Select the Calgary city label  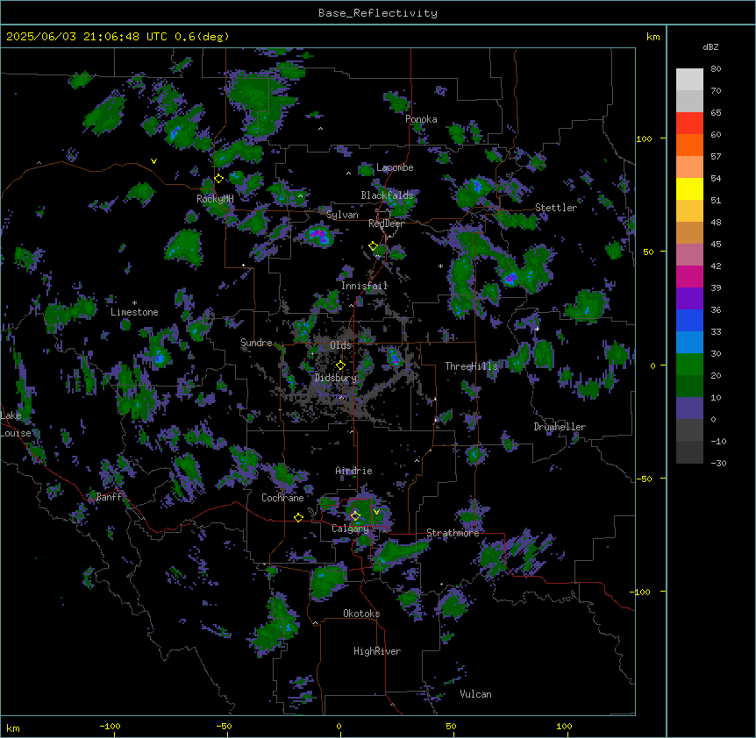350,529
